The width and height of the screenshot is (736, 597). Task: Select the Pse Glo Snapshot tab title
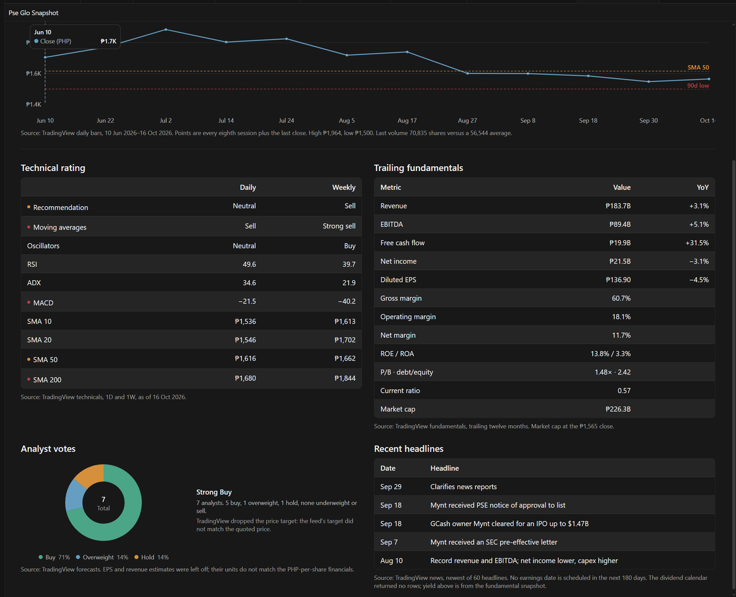point(34,12)
